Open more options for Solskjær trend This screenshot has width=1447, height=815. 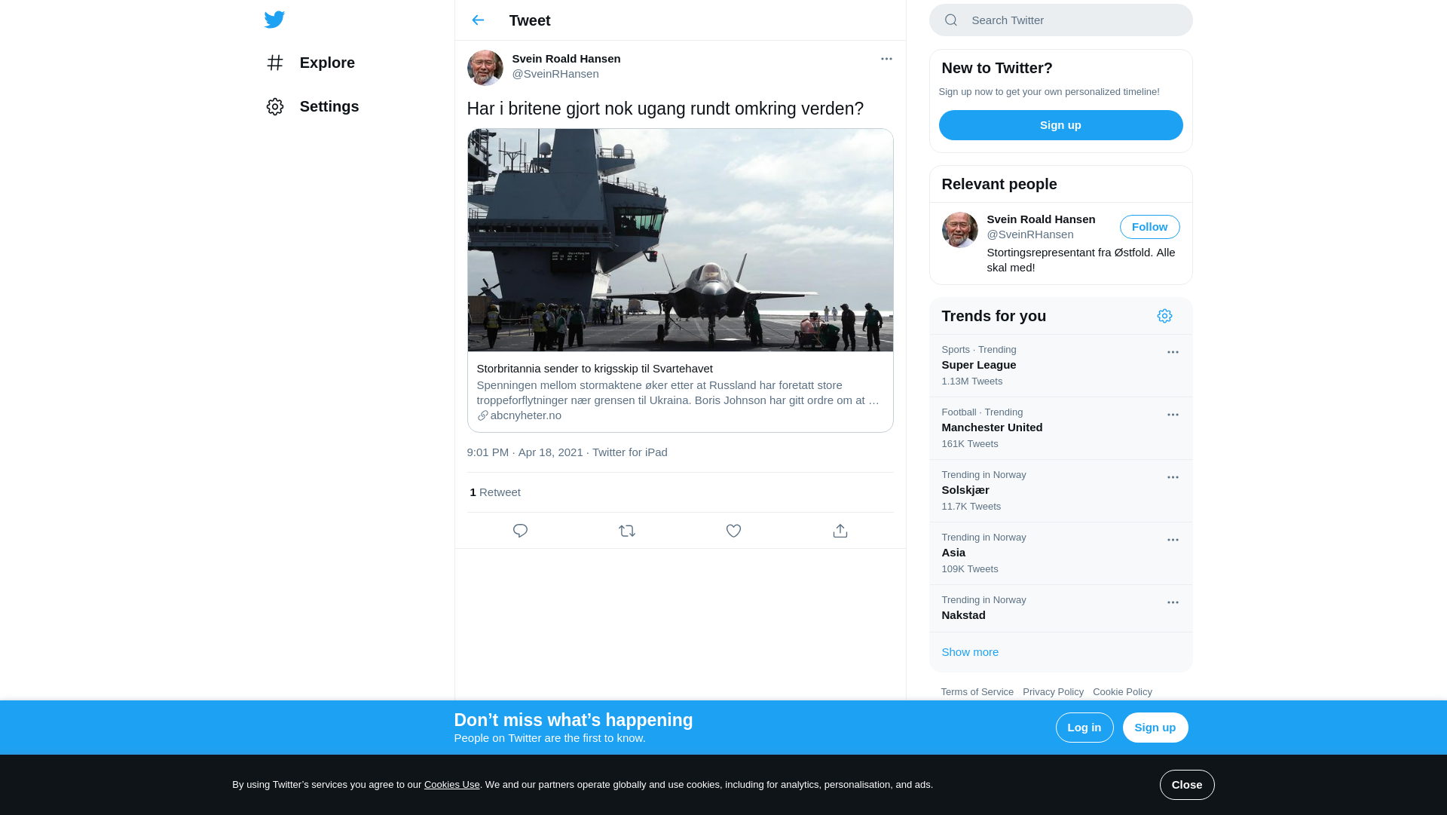point(1173,477)
